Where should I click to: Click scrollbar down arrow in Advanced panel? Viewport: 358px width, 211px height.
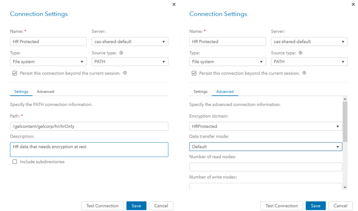pyautogui.click(x=345, y=187)
